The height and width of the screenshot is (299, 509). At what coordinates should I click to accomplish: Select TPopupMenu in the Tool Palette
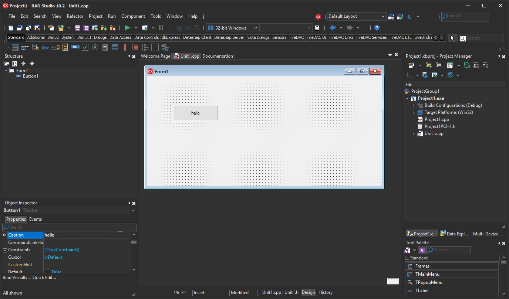tap(452, 282)
